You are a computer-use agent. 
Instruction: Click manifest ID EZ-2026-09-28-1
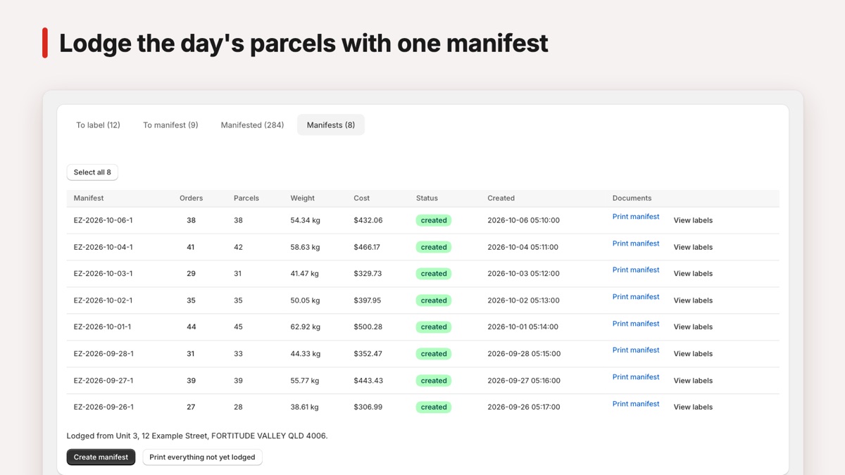pyautogui.click(x=104, y=354)
